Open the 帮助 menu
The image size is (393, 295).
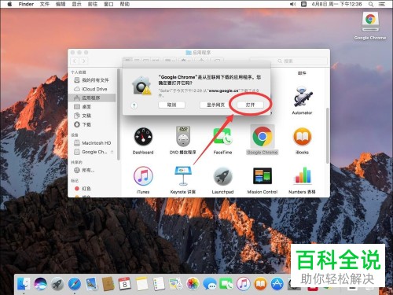124,4
